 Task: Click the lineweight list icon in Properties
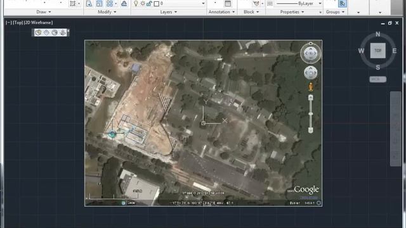coord(270,3)
